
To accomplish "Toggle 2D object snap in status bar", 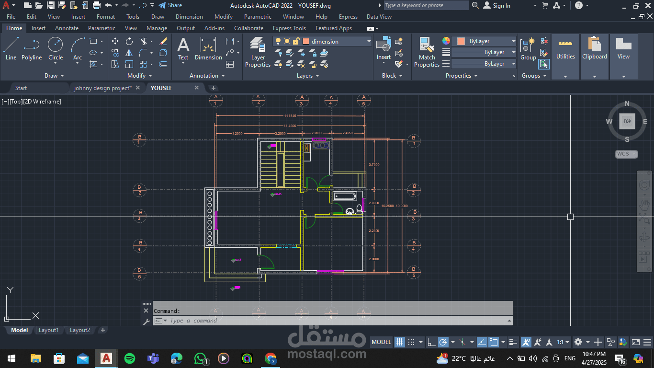I will click(494, 342).
